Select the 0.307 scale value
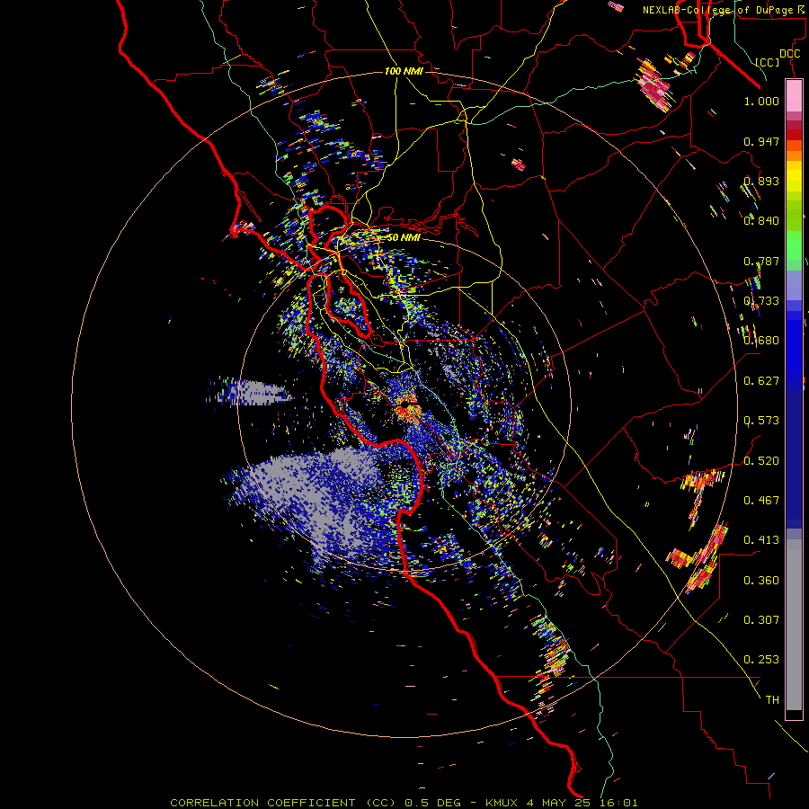 (x=761, y=620)
